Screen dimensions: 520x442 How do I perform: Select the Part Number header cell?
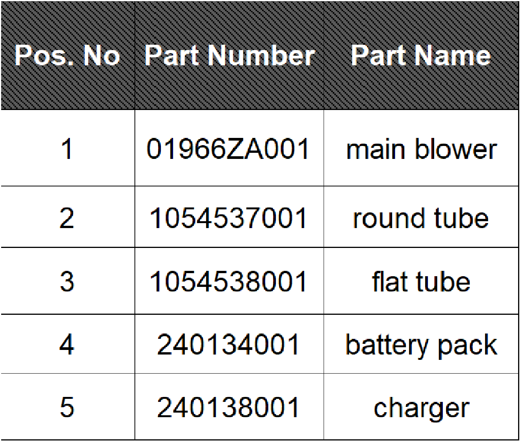coord(229,55)
